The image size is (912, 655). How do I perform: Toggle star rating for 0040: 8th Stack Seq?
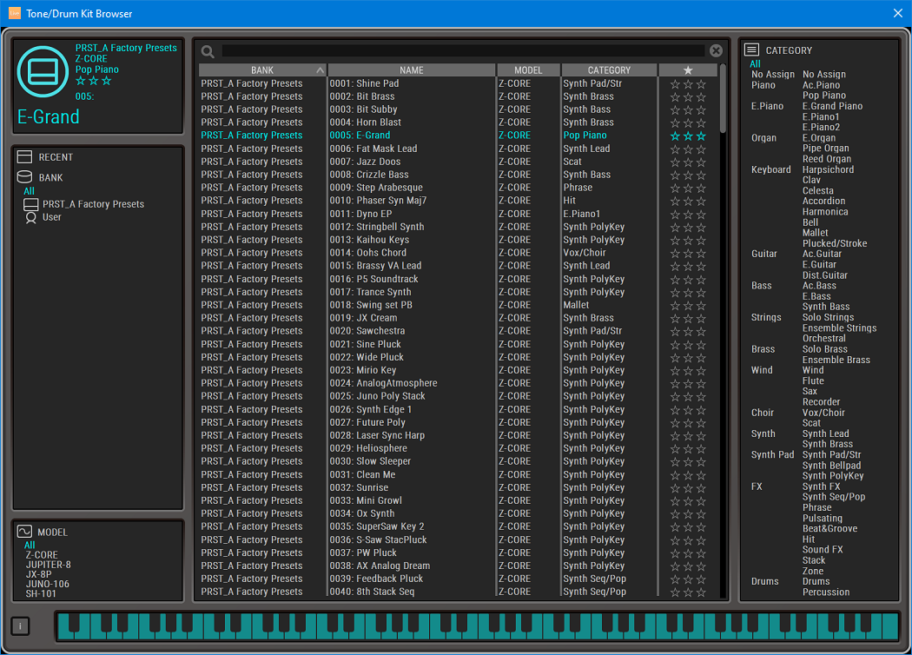(688, 592)
